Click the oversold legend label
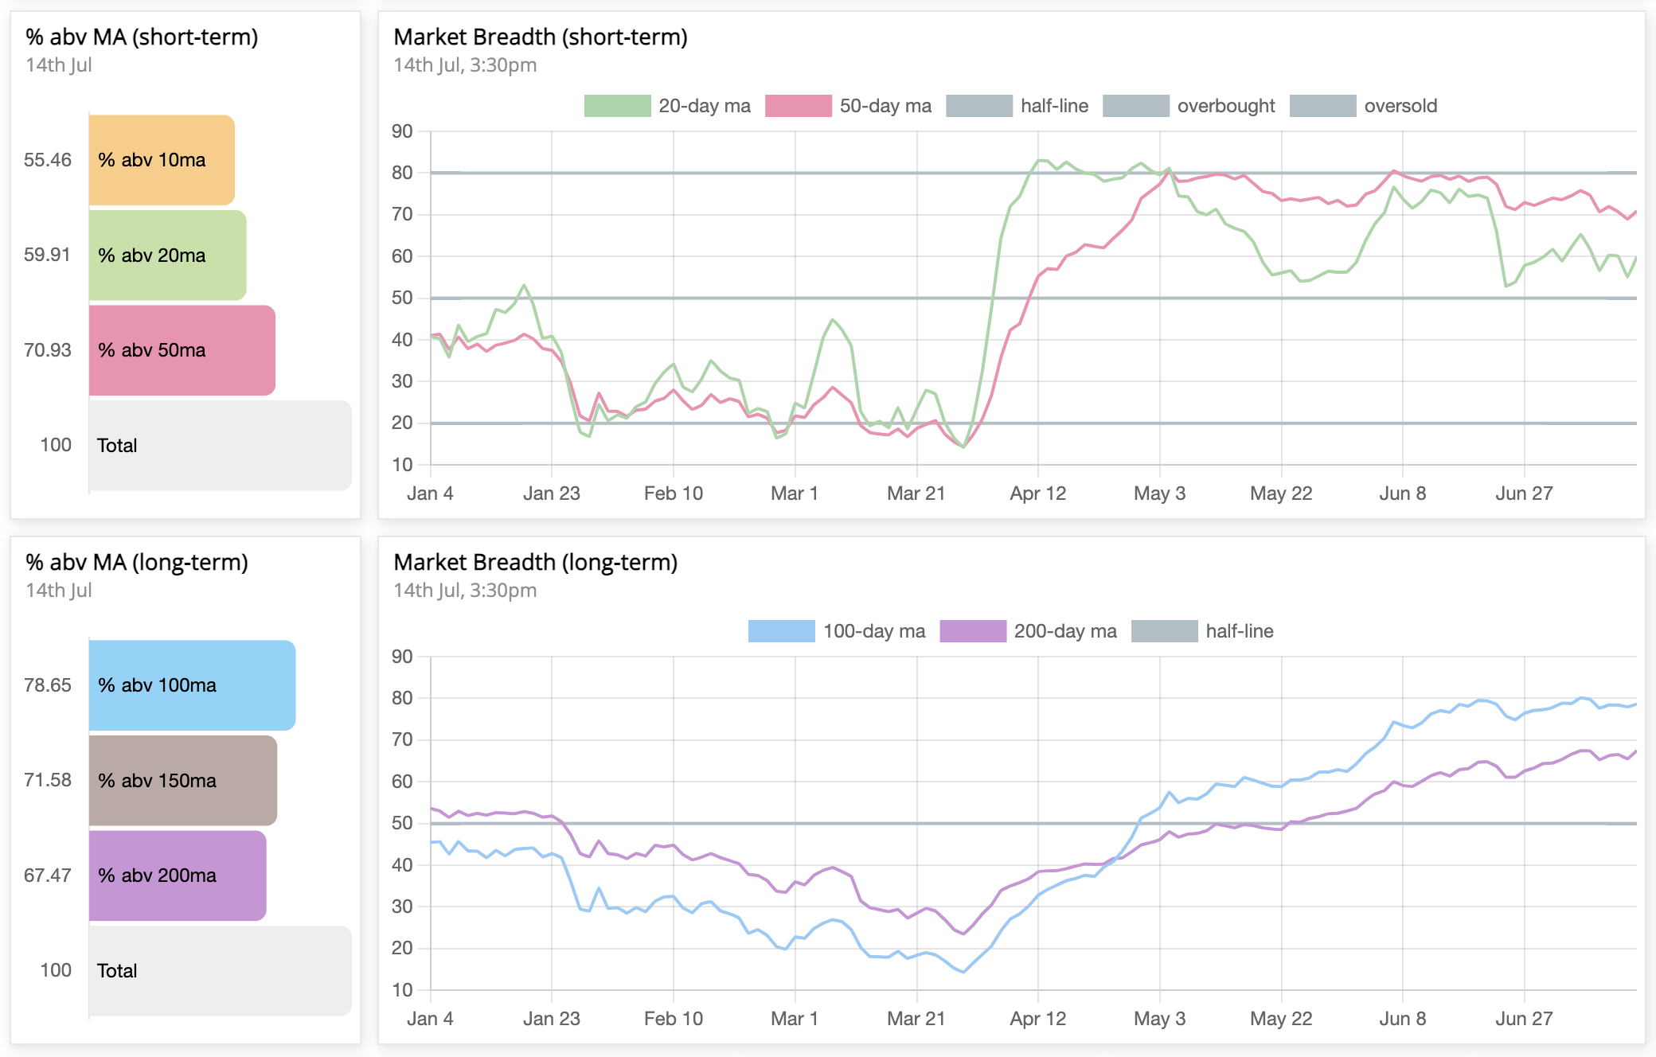The image size is (1656, 1057). click(x=1400, y=106)
